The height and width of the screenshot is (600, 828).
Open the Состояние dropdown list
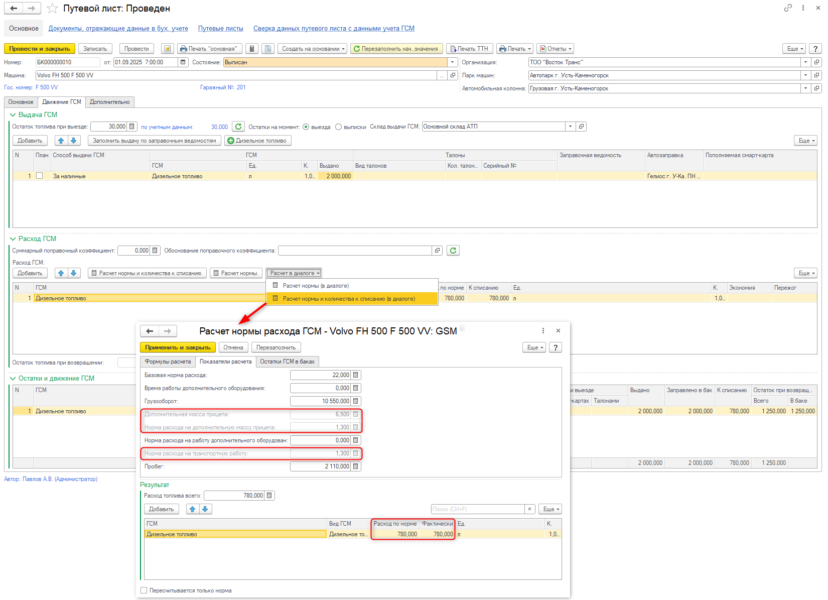452,62
